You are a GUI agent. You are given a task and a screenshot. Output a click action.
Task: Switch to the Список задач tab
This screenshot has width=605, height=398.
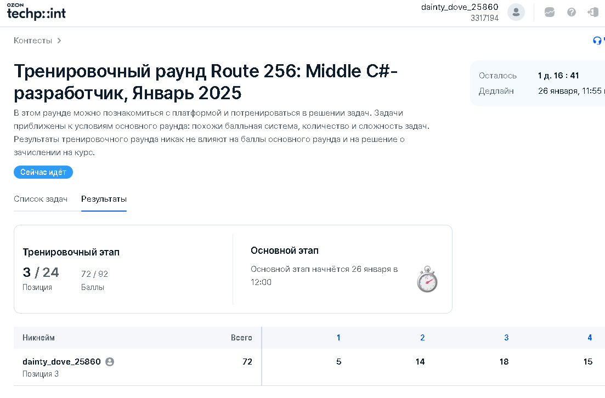coord(41,199)
